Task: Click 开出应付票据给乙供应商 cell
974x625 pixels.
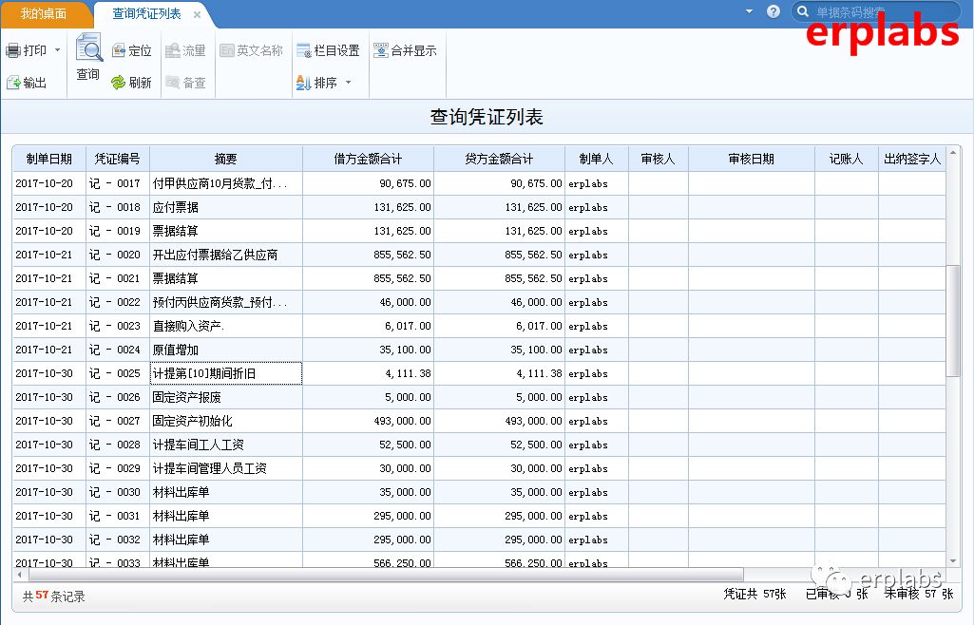Action: pos(225,255)
